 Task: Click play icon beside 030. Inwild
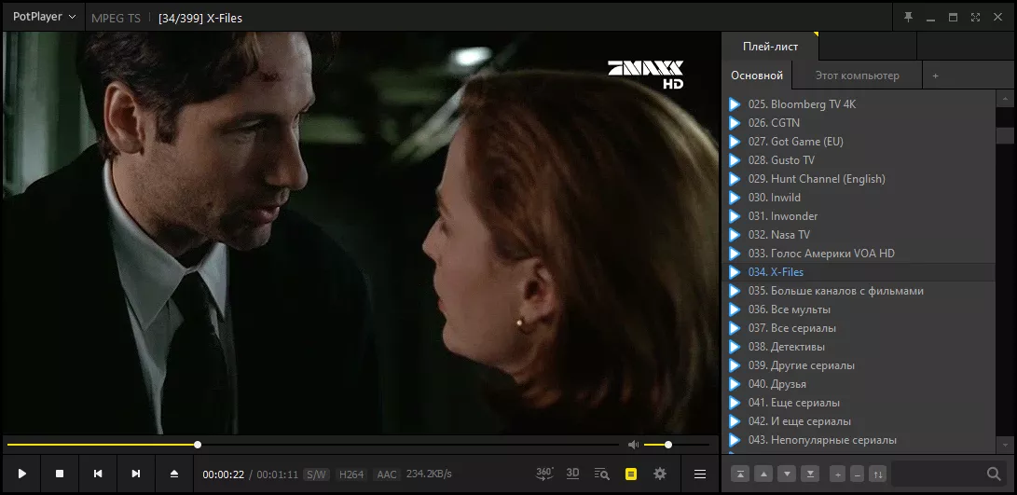coord(735,198)
